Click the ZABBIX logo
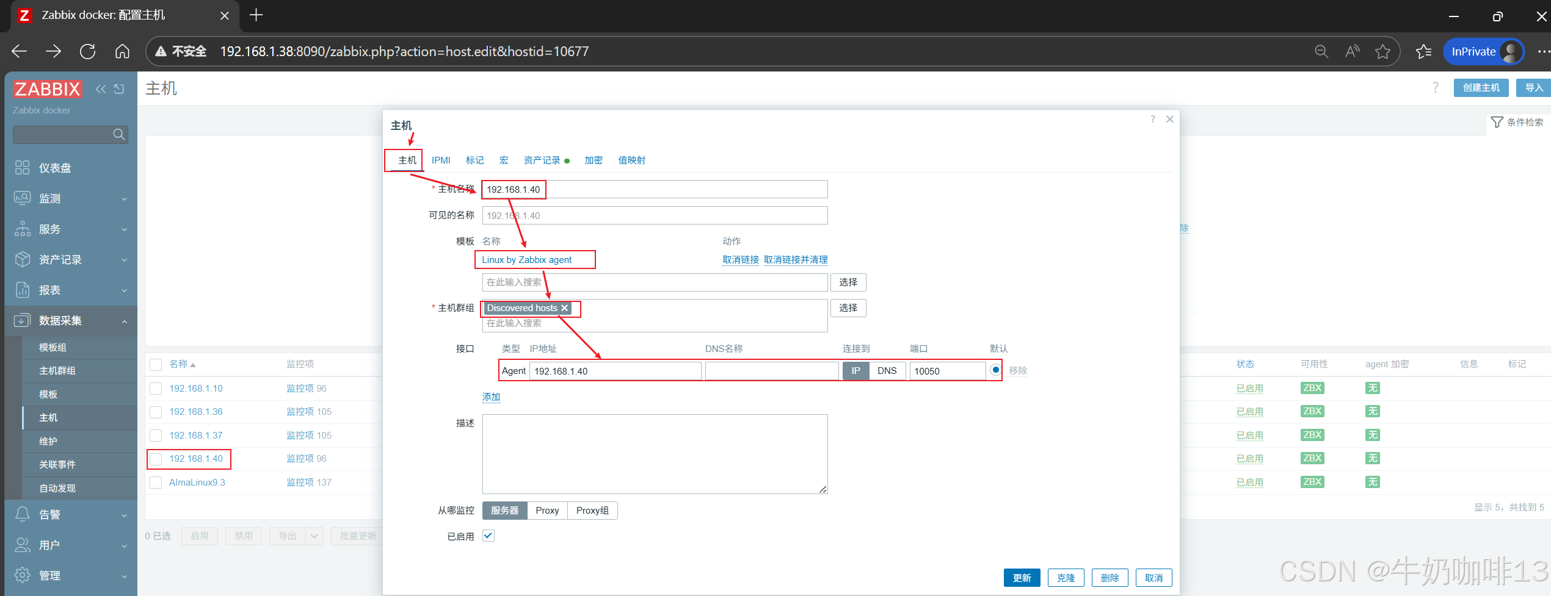This screenshot has height=596, width=1551. tap(48, 89)
